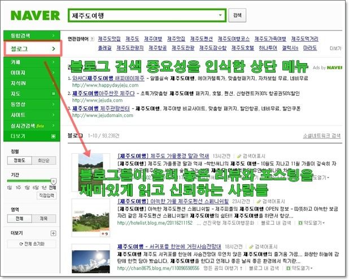Open ad link 제주도여행 제주관광센터

[x=101, y=108]
